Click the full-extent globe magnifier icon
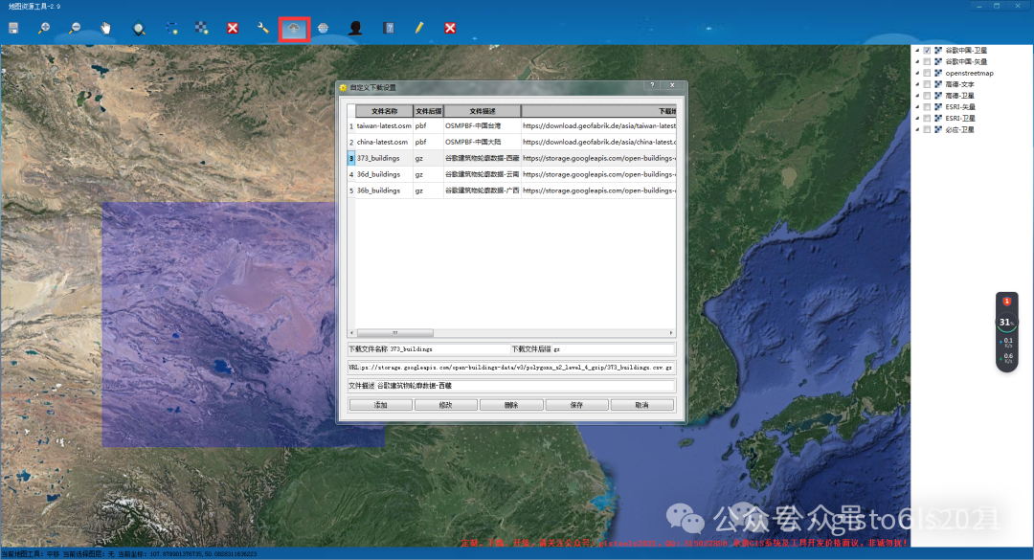1034x560 pixels. tap(139, 29)
